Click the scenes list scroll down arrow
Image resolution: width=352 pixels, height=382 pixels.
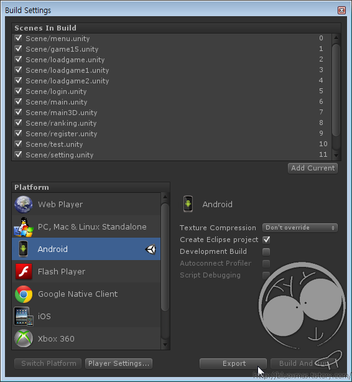336,156
